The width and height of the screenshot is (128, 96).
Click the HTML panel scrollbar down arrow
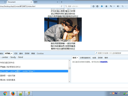coord(69,82)
